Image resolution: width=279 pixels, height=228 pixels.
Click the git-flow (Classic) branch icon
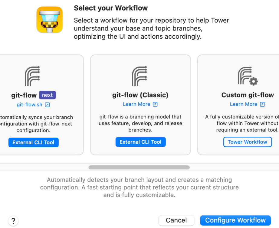140,76
